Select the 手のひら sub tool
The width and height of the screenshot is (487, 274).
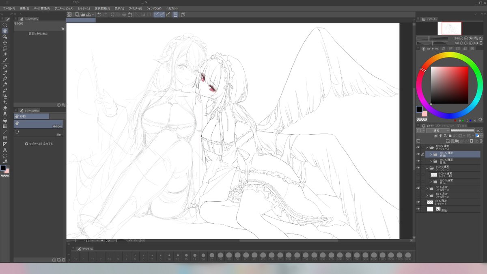(x=38, y=124)
